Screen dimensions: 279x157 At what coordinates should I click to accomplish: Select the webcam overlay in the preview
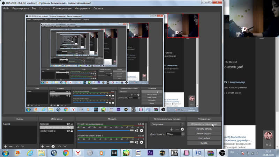pyautogui.click(x=183, y=26)
